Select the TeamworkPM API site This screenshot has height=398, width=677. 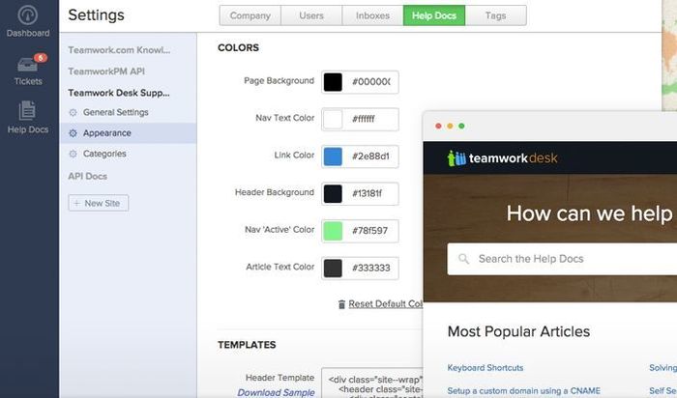click(106, 71)
